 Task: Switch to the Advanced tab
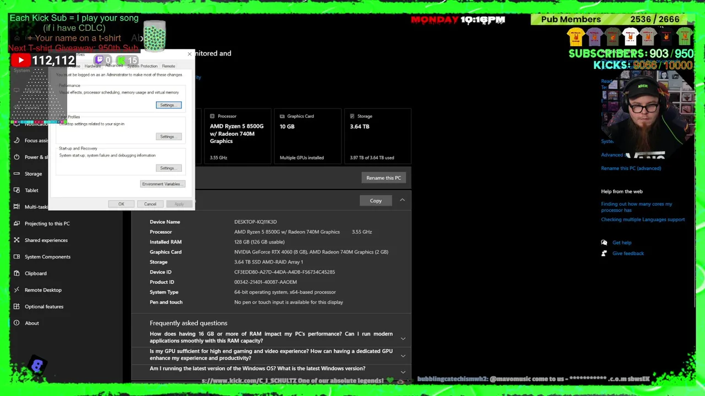click(x=114, y=65)
